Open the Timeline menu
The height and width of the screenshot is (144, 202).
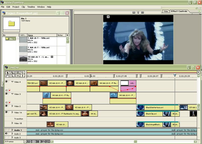coord(31,7)
